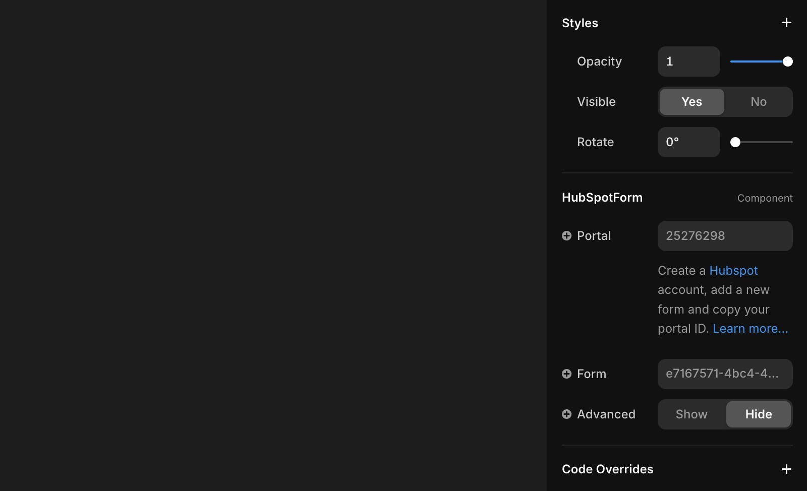Image resolution: width=807 pixels, height=491 pixels.
Task: Click Learn more about portal IDs
Action: click(x=750, y=328)
